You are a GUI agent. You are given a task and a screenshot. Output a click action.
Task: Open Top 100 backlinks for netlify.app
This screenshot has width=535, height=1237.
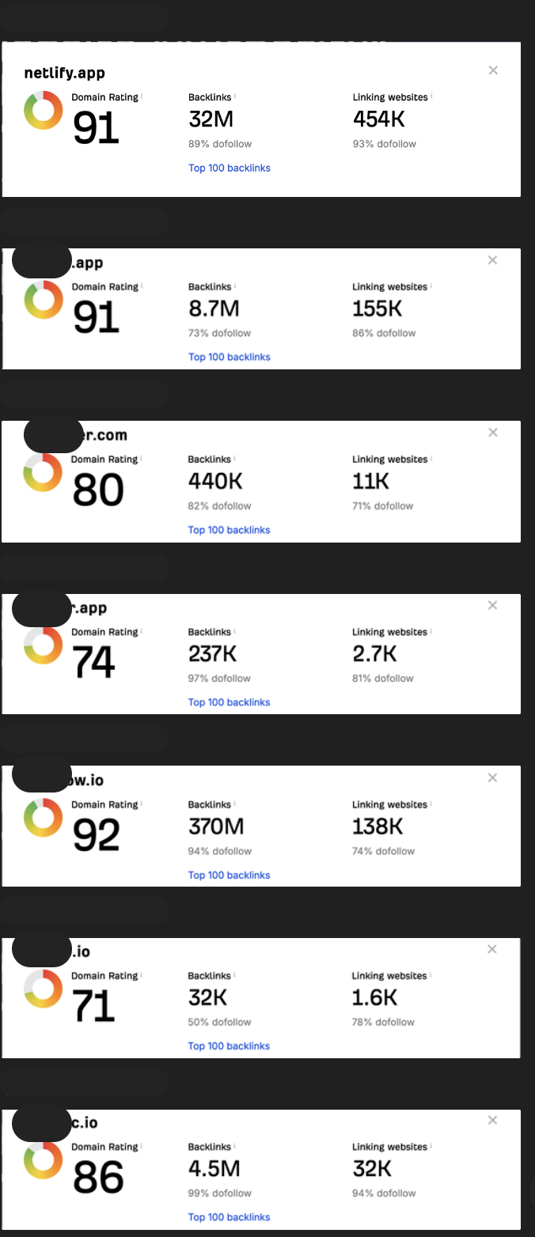click(x=230, y=168)
